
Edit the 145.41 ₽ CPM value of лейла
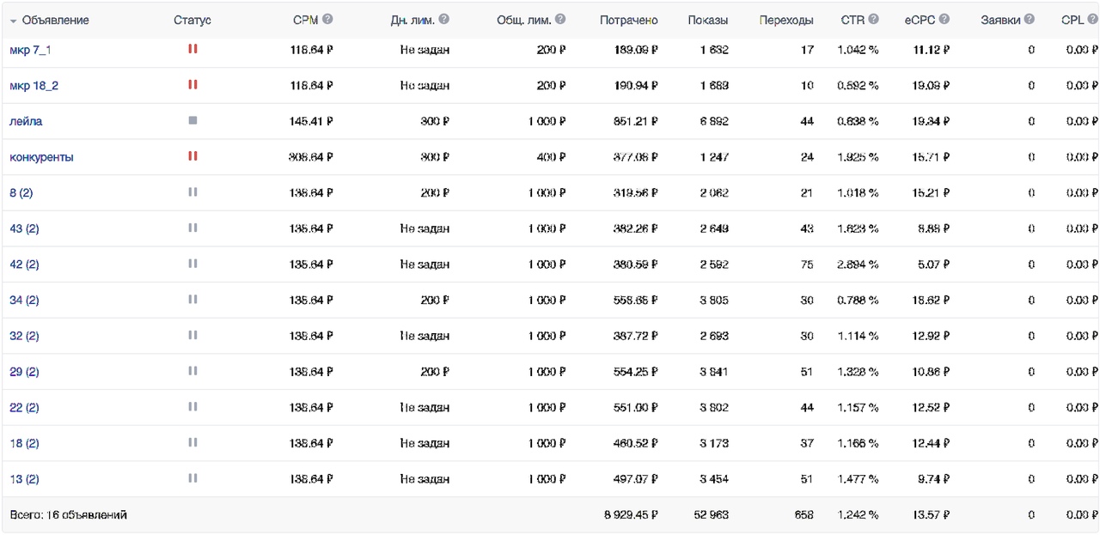pyautogui.click(x=311, y=121)
